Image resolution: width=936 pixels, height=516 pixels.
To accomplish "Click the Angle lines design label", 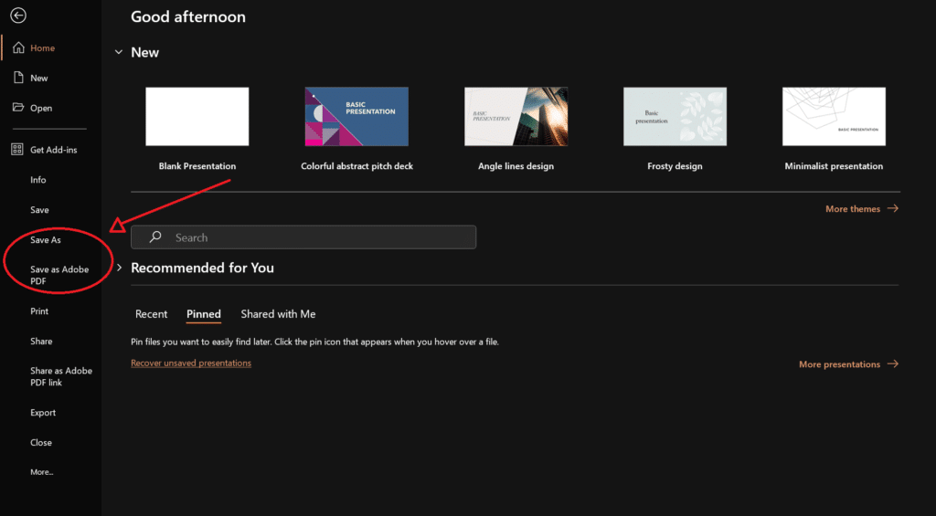I will tap(516, 166).
